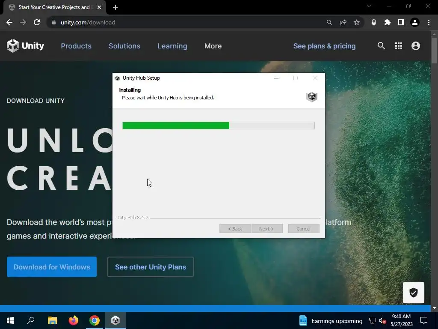This screenshot has height=329, width=438.
Task: Open the Chrome extensions puzzle icon
Action: 388,22
